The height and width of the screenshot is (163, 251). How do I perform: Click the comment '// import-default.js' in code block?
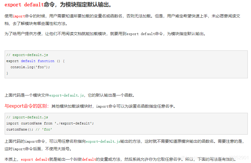point(27,117)
